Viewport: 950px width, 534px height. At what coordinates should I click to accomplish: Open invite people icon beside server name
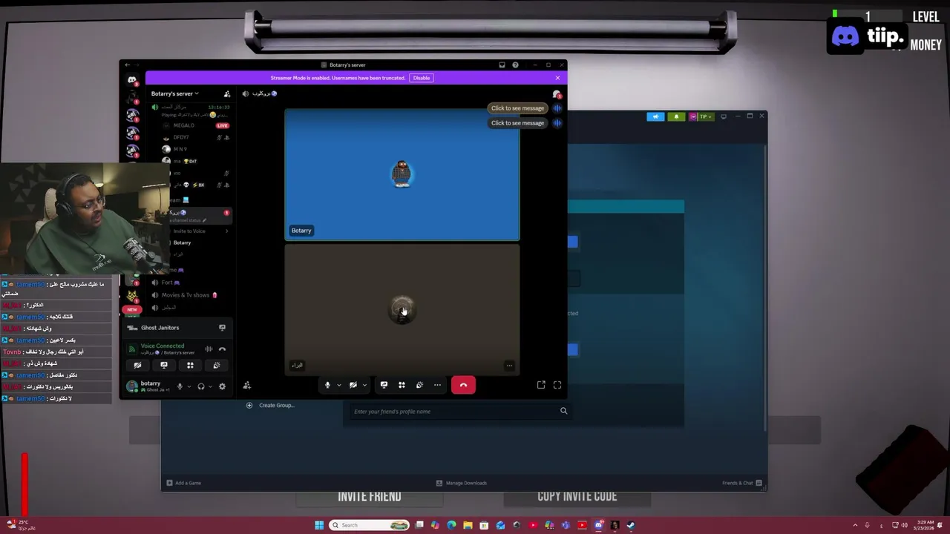[227, 93]
